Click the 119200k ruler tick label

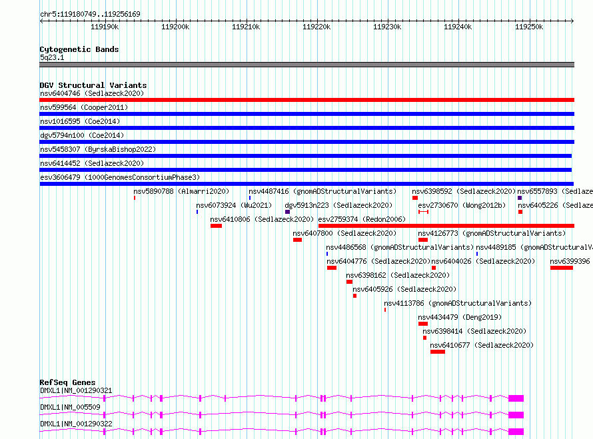click(x=175, y=27)
